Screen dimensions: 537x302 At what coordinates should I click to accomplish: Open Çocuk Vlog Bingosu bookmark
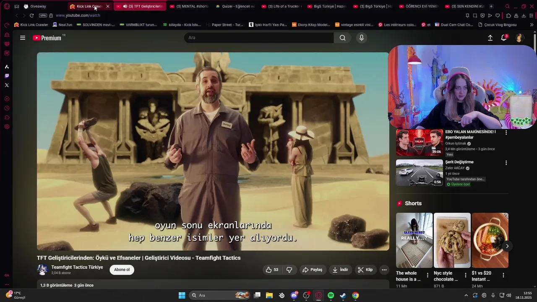(498, 25)
